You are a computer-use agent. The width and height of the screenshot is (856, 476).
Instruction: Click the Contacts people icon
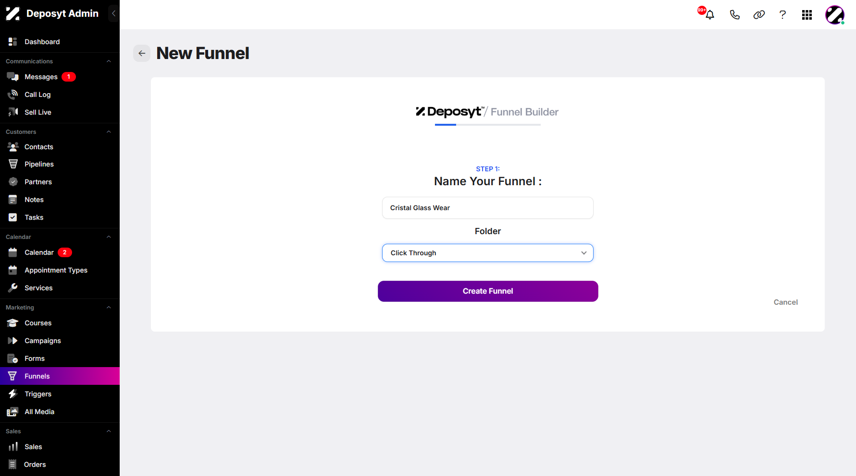[13, 147]
